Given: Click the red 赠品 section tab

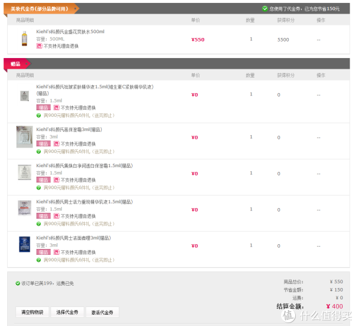Looking at the screenshot, I should coord(17,64).
